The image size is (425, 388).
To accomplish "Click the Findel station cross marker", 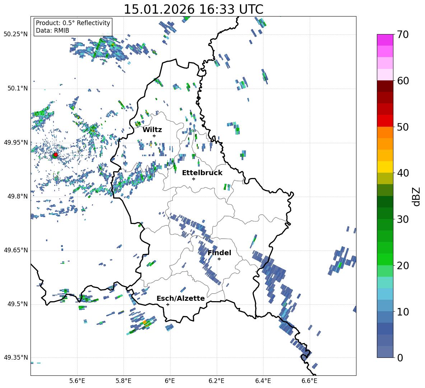I will pos(219,259).
